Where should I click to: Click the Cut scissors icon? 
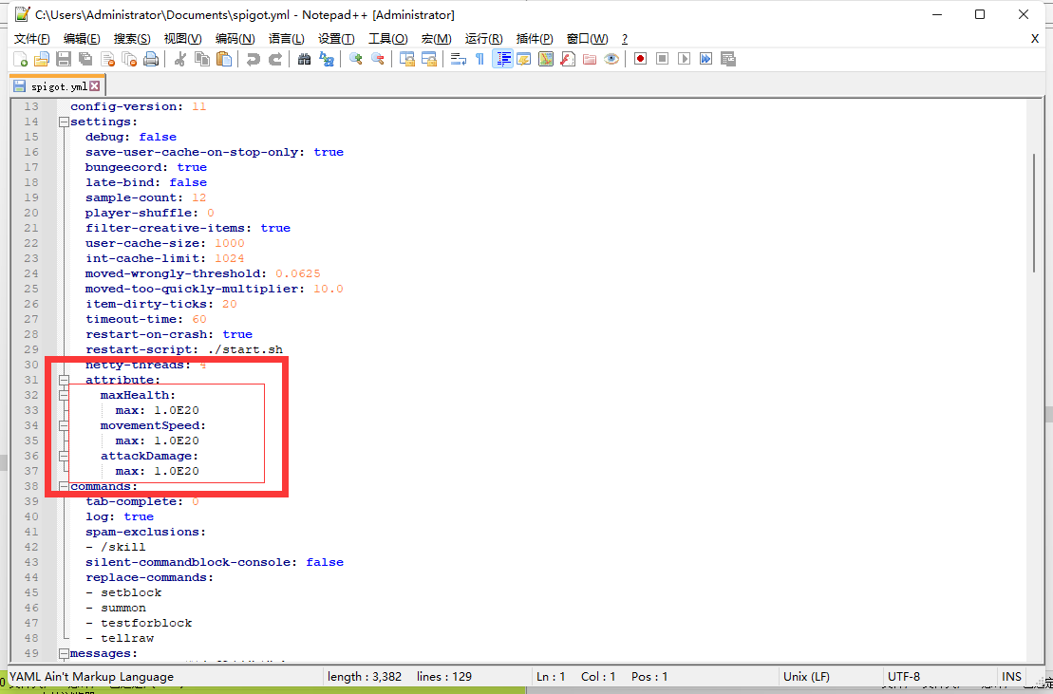(179, 59)
